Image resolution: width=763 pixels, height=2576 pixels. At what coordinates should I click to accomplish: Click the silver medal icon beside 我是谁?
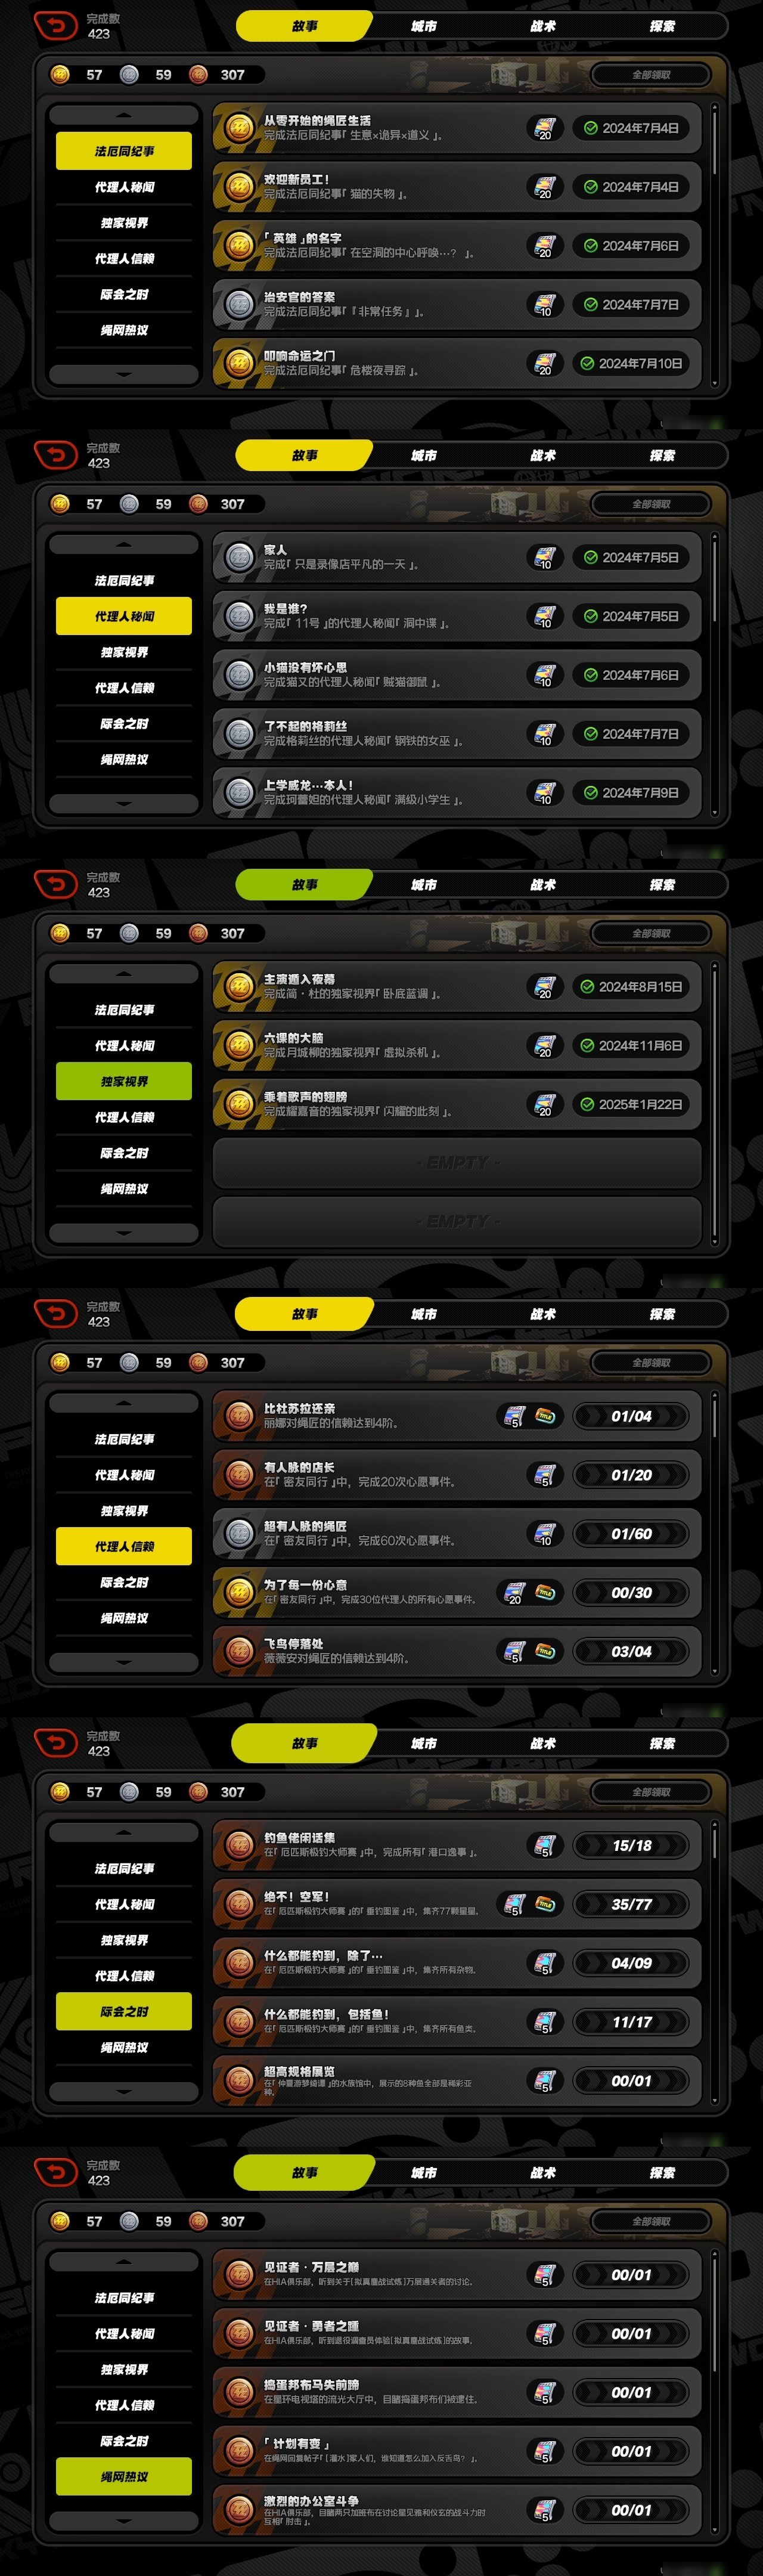(x=239, y=616)
